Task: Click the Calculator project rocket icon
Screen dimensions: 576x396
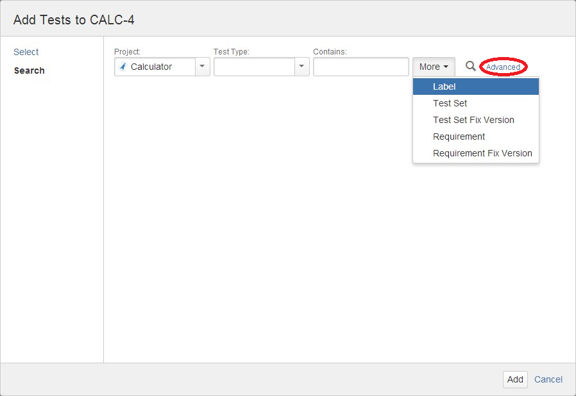Action: pyautogui.click(x=123, y=67)
